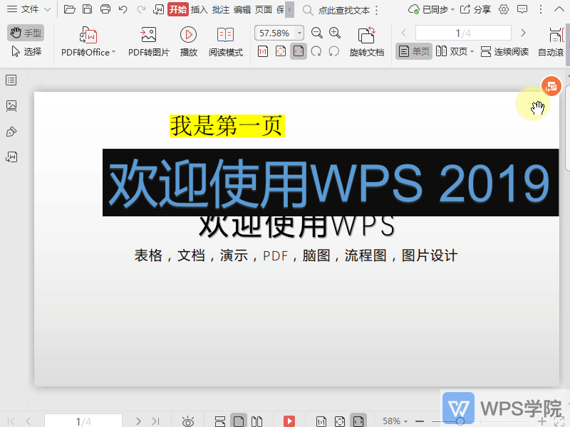The width and height of the screenshot is (570, 427).
Task: Enable 单页 single page view
Action: [413, 51]
